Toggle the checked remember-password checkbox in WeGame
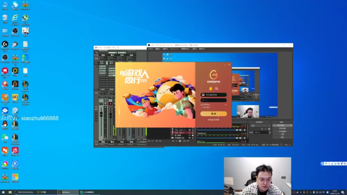The width and height of the screenshot is (347, 195). pyautogui.click(x=202, y=104)
